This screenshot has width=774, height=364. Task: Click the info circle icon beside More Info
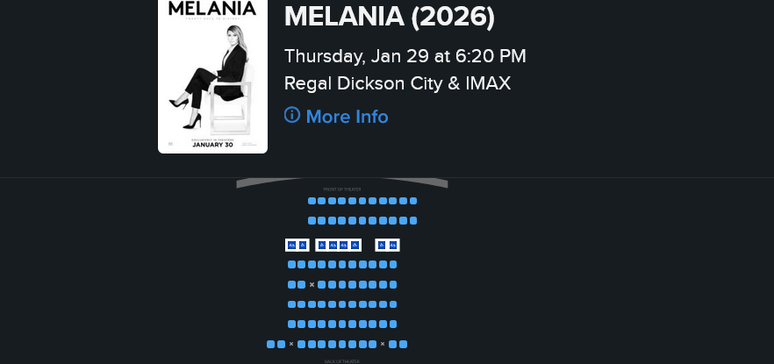[x=292, y=115]
